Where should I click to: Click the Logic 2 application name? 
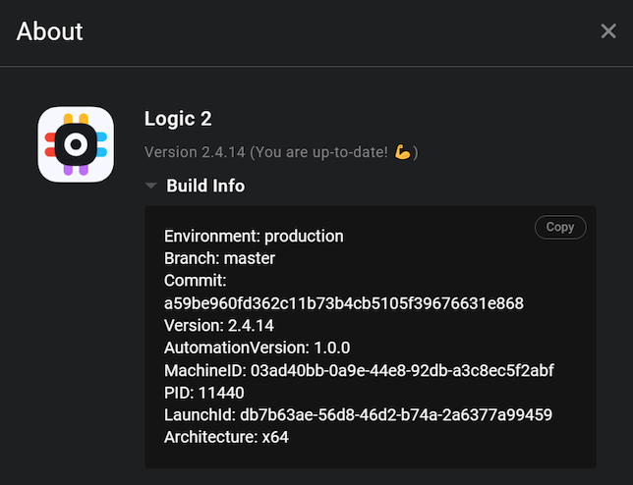pos(178,119)
